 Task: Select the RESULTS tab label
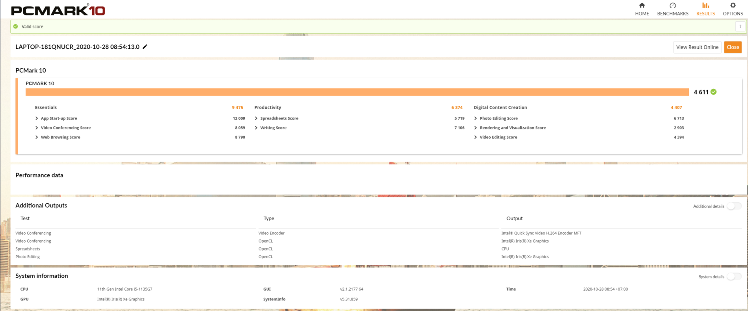pos(705,14)
